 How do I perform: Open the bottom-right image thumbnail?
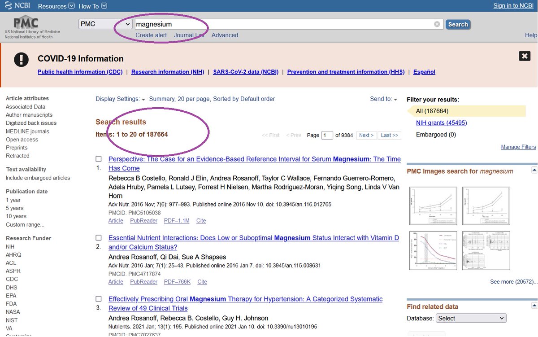click(486, 251)
